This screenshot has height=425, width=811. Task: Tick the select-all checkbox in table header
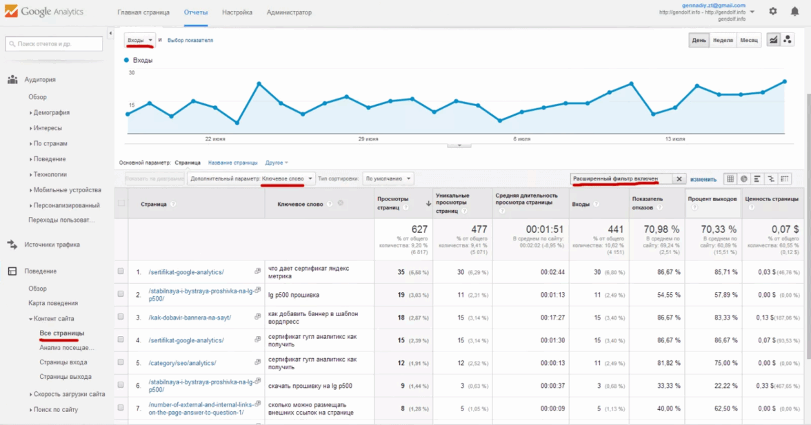click(121, 203)
